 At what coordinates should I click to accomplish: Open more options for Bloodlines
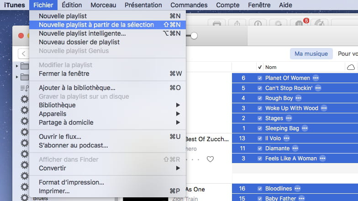(297, 188)
